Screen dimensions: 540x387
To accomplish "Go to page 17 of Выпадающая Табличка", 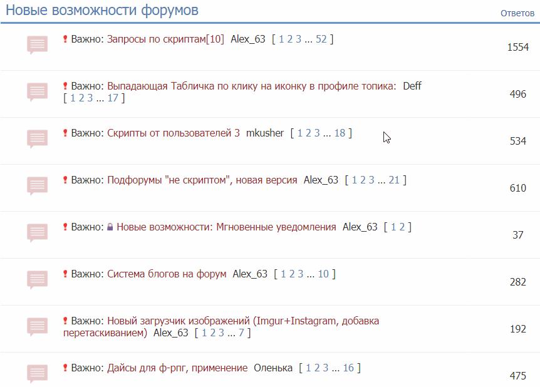I will [113, 98].
